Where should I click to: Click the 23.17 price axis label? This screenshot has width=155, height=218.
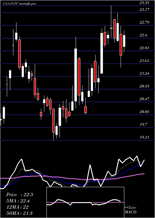coord(144,10)
